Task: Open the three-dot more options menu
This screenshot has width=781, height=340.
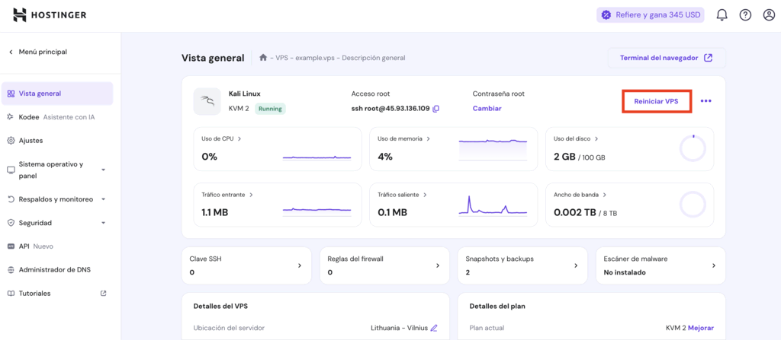Action: (x=705, y=101)
